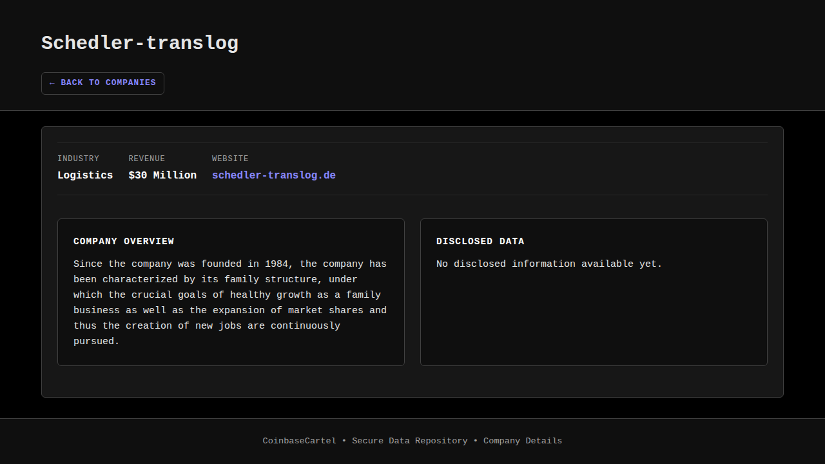825x464 pixels.
Task: Click the Revenue field label
Action: click(x=146, y=159)
